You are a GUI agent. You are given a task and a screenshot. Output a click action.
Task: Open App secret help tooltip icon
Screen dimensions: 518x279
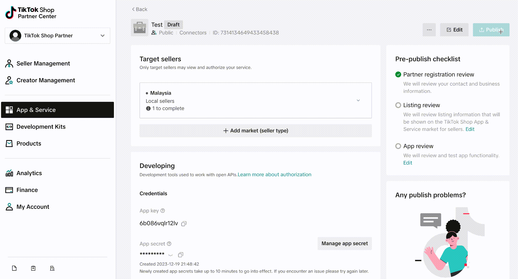[169, 244]
